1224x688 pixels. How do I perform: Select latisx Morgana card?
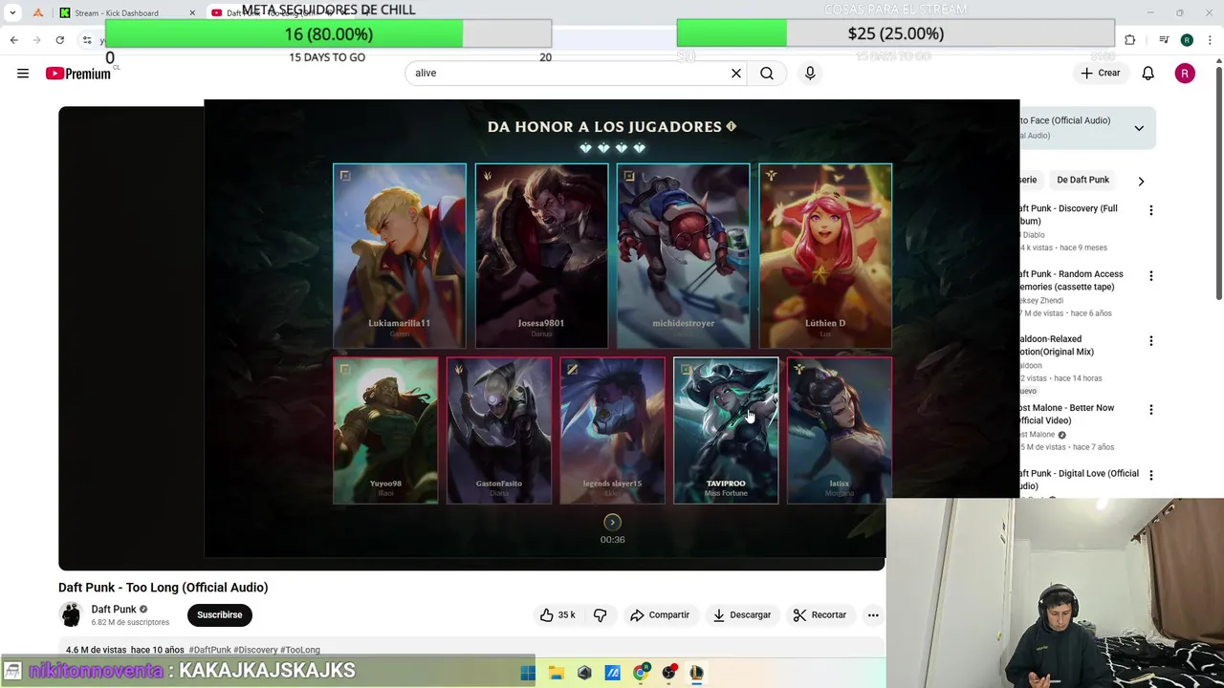tap(840, 431)
